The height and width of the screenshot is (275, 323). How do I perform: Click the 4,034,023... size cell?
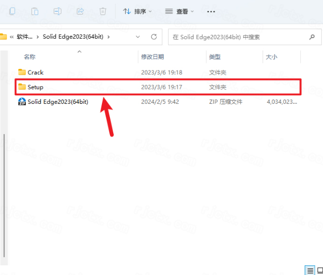click(x=282, y=102)
